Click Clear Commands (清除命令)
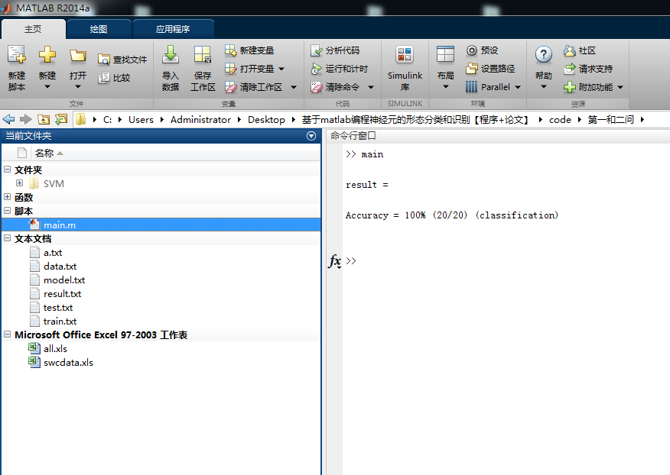Image resolution: width=670 pixels, height=475 pixels. (x=335, y=87)
